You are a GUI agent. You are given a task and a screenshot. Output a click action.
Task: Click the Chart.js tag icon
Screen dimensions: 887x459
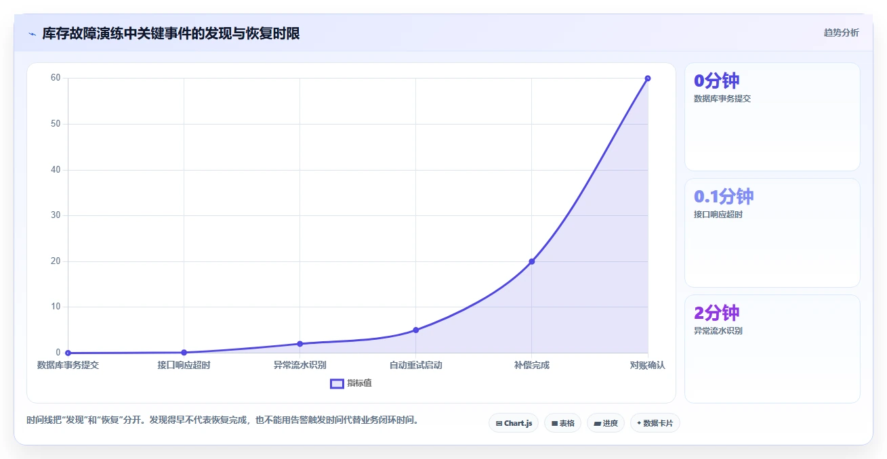(x=499, y=423)
